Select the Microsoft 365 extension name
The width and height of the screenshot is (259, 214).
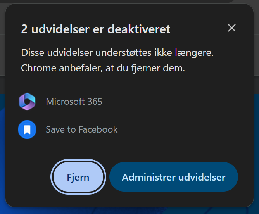coord(74,102)
